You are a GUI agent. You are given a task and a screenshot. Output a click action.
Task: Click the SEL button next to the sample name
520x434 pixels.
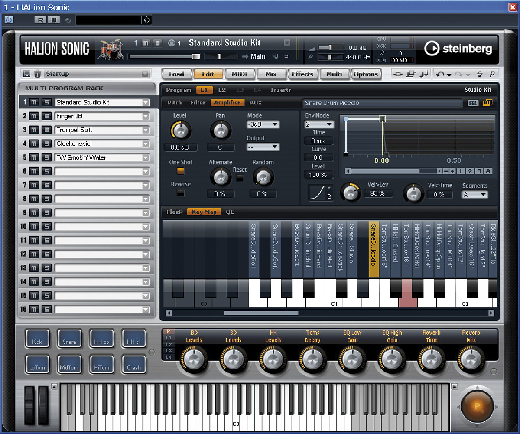[473, 103]
